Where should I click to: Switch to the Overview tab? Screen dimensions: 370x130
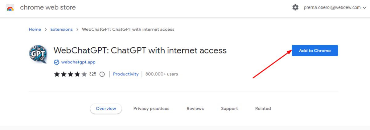coord(106,108)
